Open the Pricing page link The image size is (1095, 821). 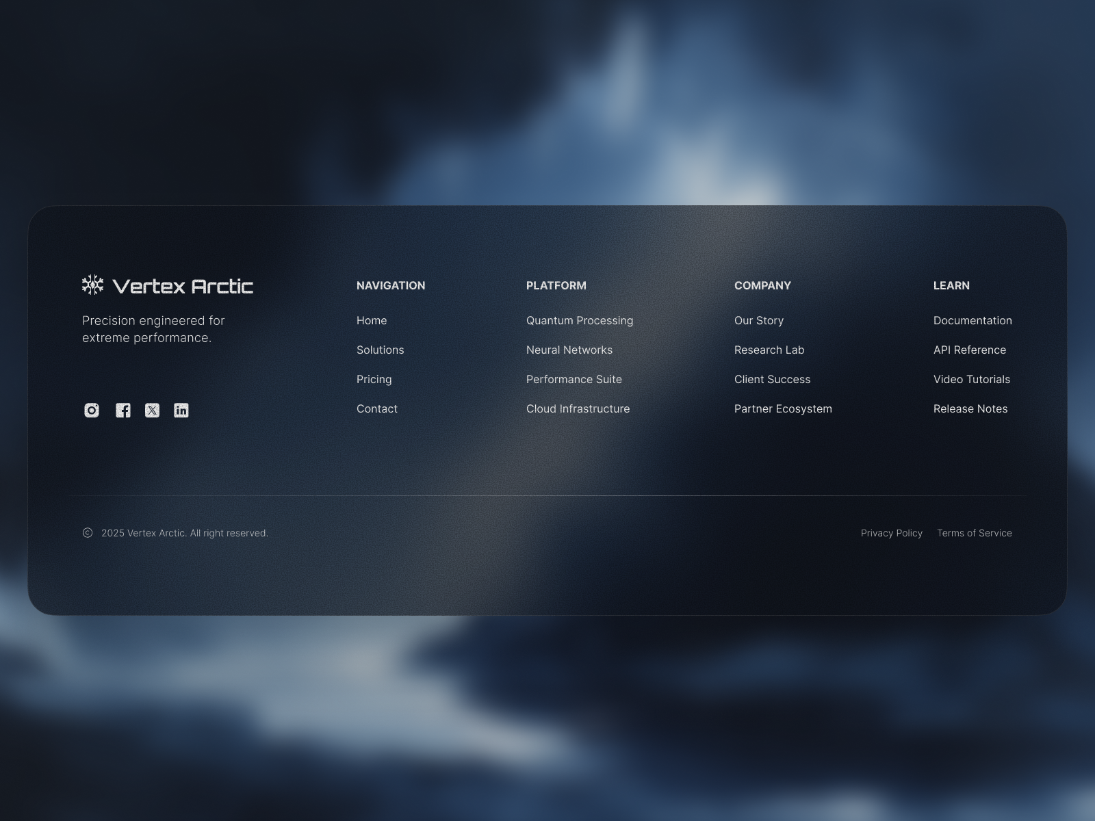[x=374, y=379]
